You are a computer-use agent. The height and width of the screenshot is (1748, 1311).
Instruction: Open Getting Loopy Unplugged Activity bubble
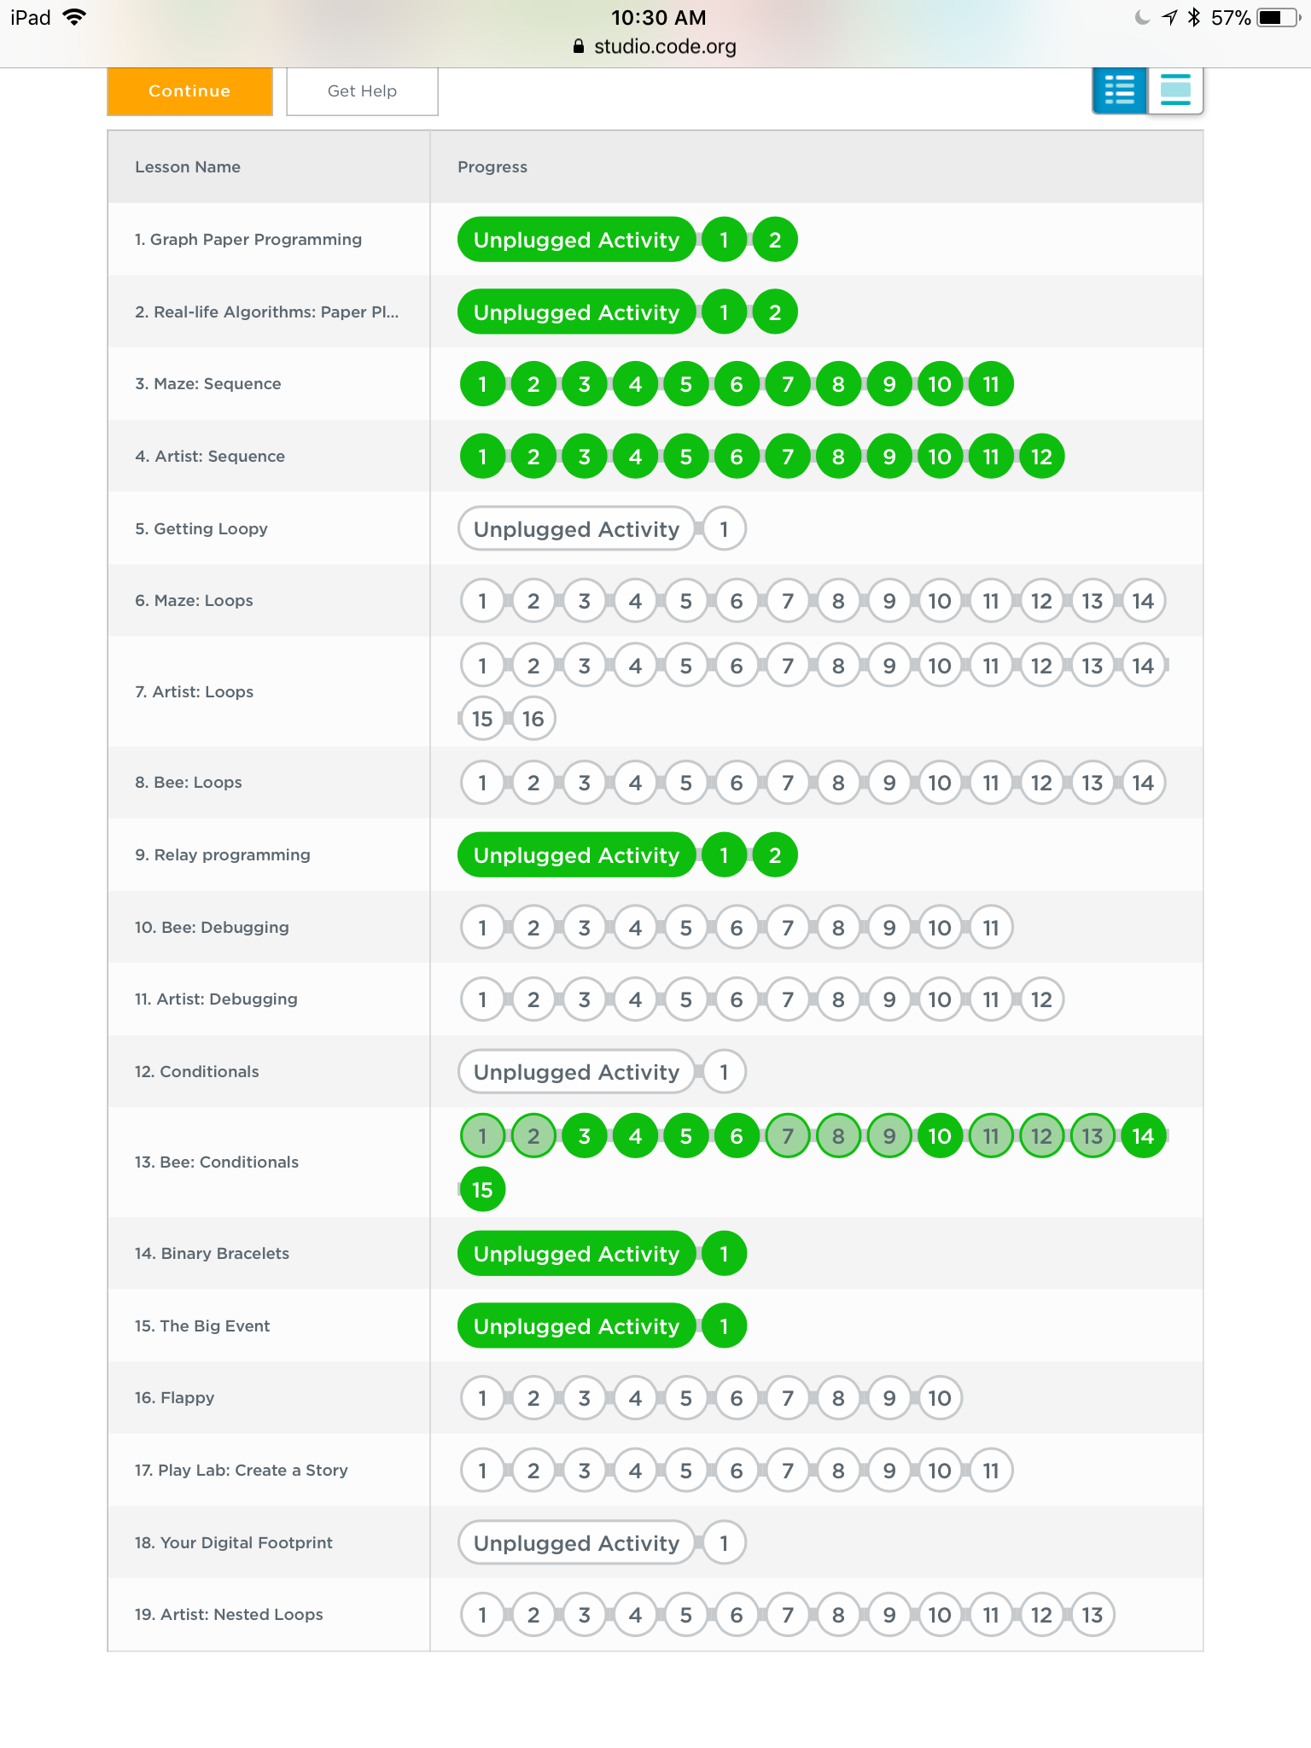click(x=576, y=529)
